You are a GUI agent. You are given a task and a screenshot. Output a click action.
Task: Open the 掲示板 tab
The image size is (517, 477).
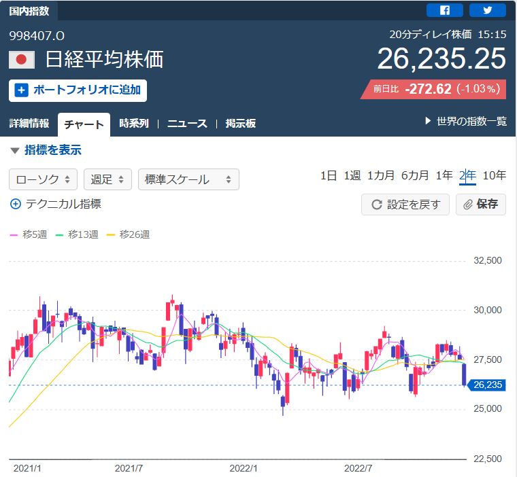tap(241, 124)
